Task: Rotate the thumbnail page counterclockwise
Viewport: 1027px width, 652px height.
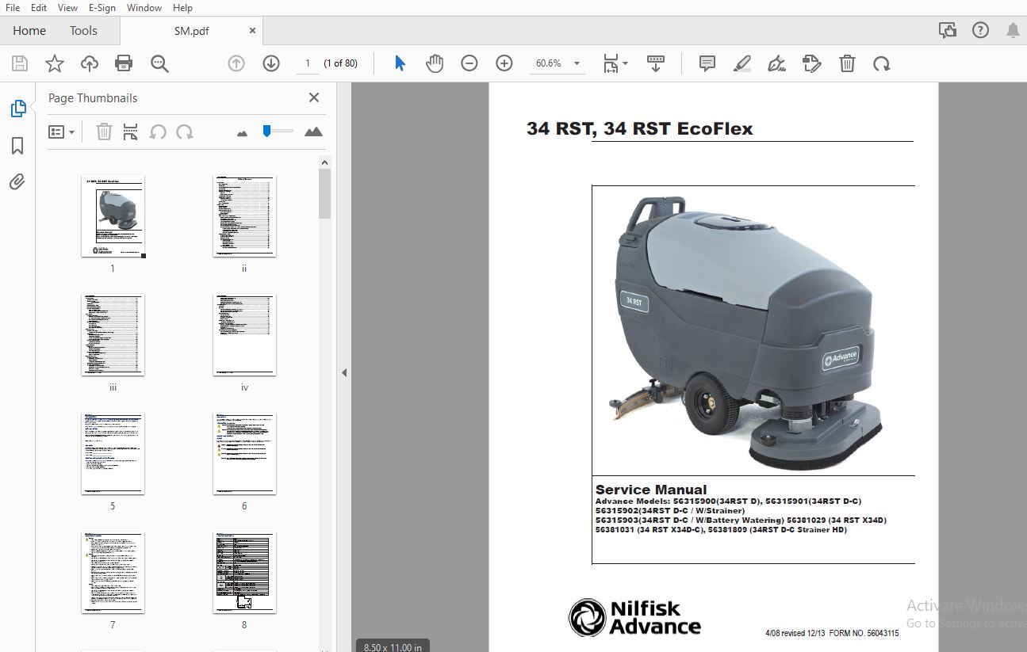Action: [x=158, y=132]
